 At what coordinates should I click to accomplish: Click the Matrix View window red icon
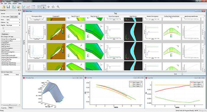point(24,11)
